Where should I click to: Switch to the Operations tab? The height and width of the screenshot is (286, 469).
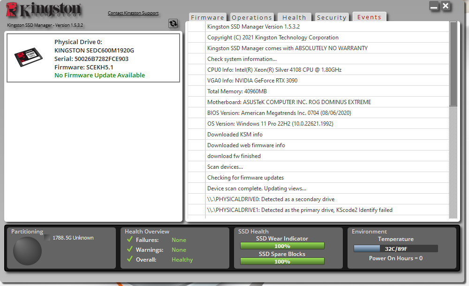pos(252,17)
